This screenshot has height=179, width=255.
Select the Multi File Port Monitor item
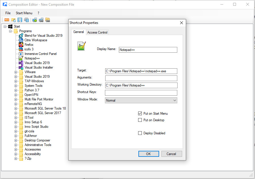[x=39, y=99]
